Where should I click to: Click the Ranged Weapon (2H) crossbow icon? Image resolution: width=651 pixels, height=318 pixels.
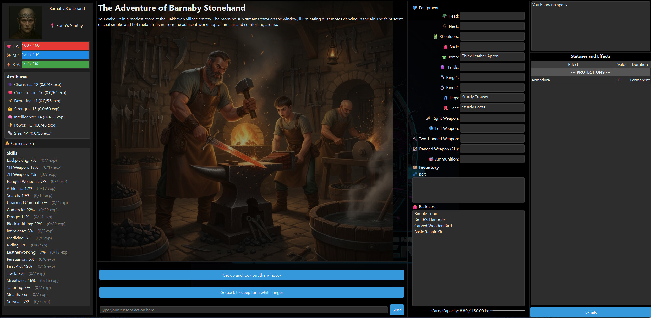(415, 149)
